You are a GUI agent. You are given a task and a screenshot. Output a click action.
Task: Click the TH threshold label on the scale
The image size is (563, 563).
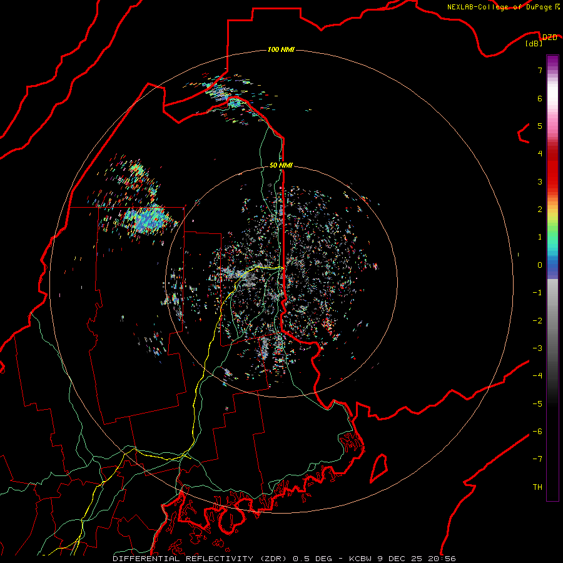pyautogui.click(x=537, y=487)
